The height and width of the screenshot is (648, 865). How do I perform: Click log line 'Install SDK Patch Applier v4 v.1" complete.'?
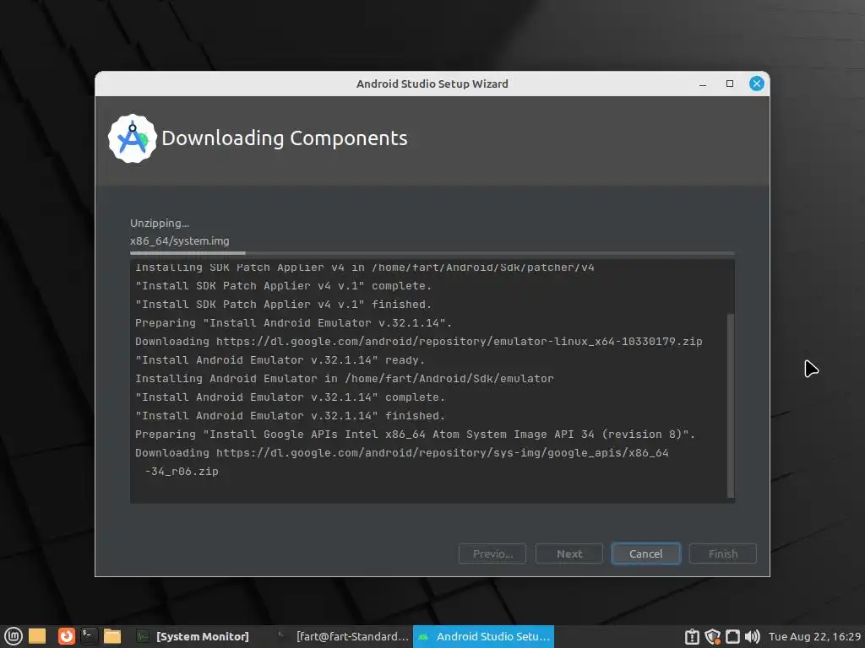pos(284,286)
